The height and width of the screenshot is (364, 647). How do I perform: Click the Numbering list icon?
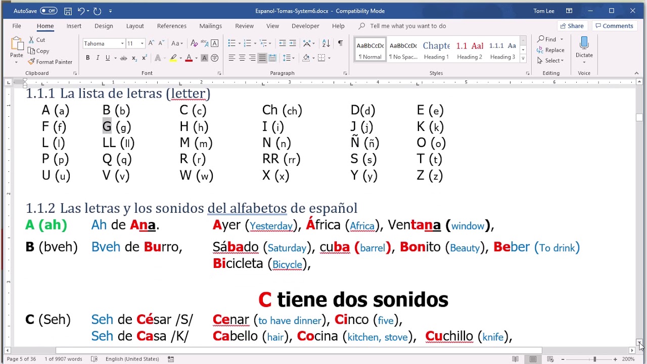[247, 43]
